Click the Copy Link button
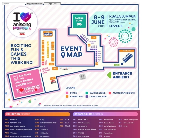The width and height of the screenshot is (184, 138). click(52, 4)
